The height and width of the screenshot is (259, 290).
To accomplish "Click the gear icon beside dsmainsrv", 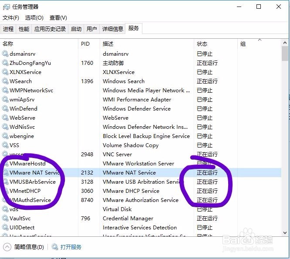I will point(5,54).
